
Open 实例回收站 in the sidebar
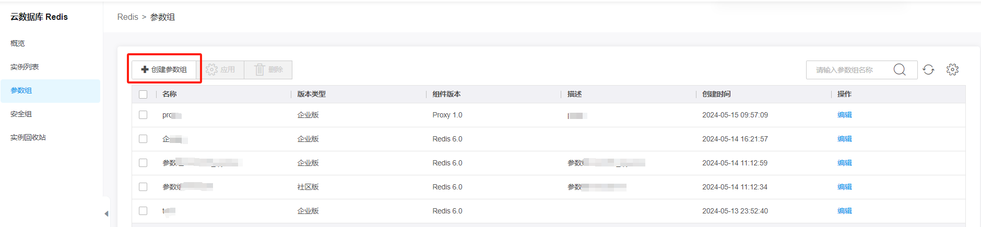pos(28,137)
